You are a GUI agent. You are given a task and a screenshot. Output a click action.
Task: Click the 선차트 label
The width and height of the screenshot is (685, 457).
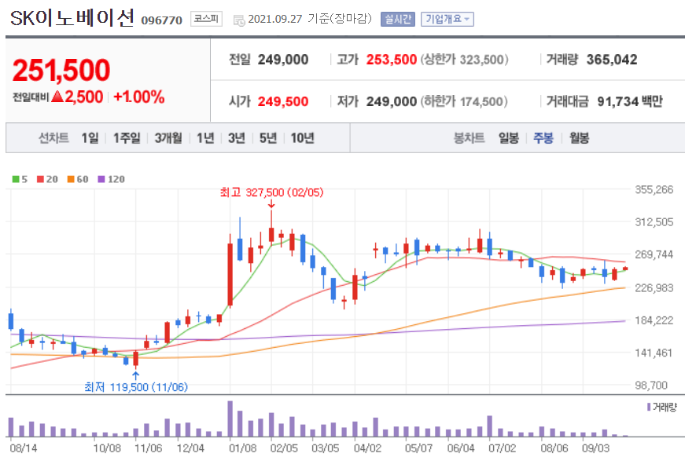(x=53, y=138)
